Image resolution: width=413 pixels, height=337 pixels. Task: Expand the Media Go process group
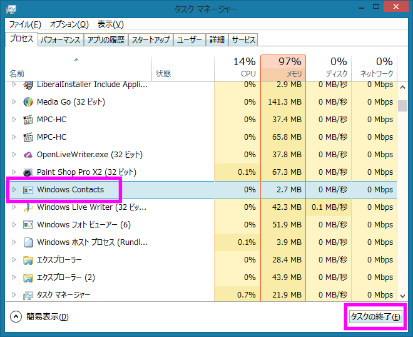[x=14, y=101]
